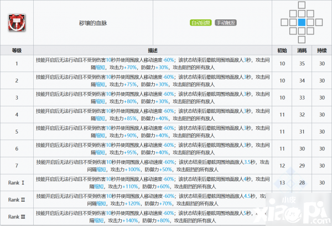Click cost value 32 in level 4 row

coord(302,115)
